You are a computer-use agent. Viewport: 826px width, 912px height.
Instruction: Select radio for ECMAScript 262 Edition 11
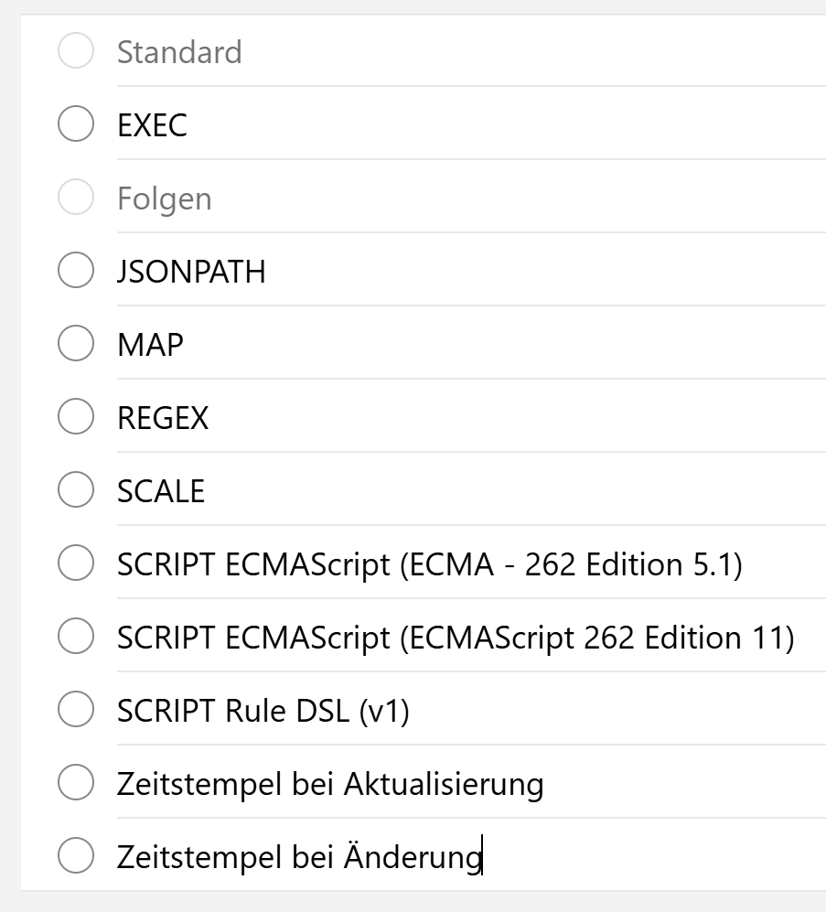click(75, 637)
